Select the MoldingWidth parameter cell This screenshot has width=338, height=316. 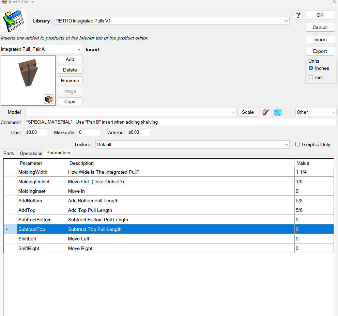point(42,172)
